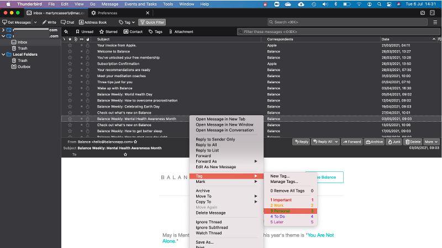
Task: Archive the message using the Archive button
Action: tap(374, 142)
